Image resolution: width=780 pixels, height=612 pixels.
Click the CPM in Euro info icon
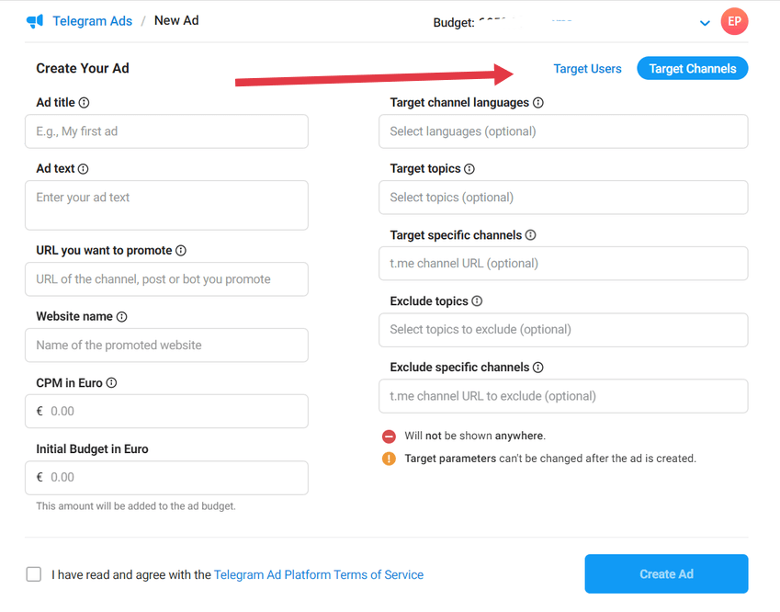(111, 382)
